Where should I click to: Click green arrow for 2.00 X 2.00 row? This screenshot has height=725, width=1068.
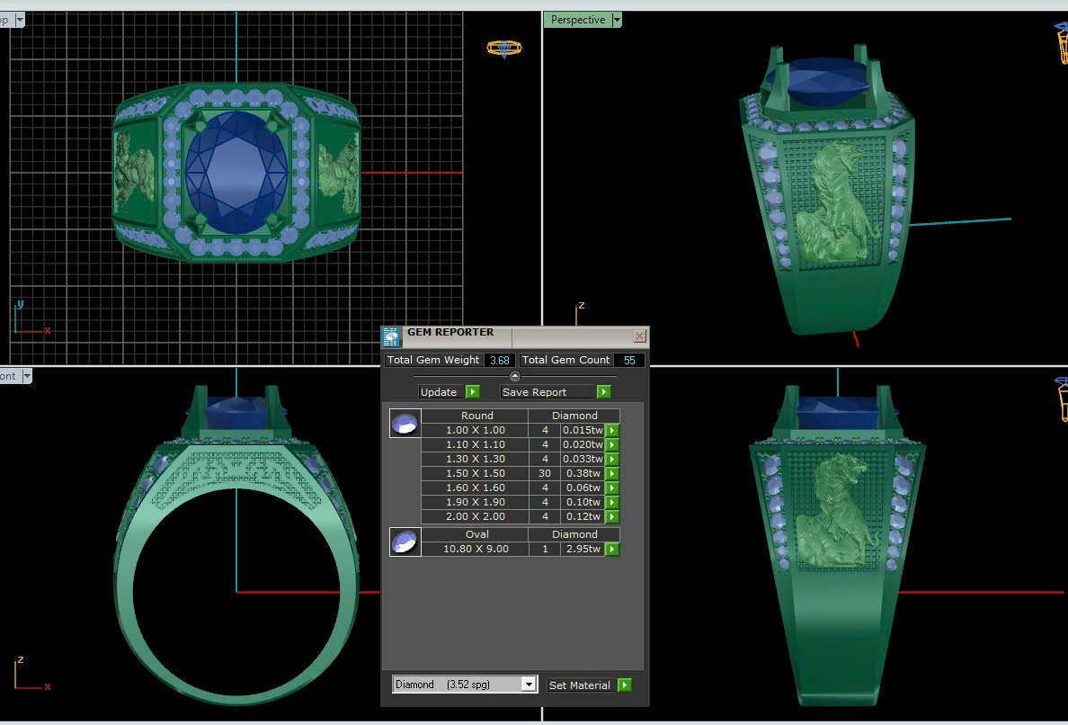[x=612, y=517]
